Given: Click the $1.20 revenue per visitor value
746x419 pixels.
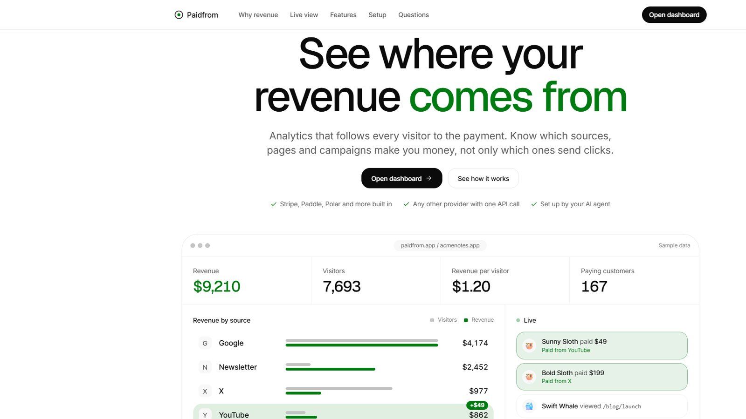Looking at the screenshot, I should click(471, 286).
